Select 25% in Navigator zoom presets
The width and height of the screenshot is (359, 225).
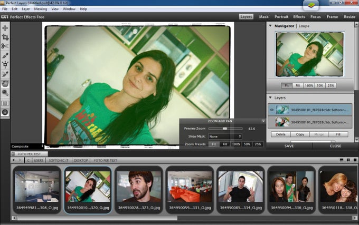[x=330, y=86]
